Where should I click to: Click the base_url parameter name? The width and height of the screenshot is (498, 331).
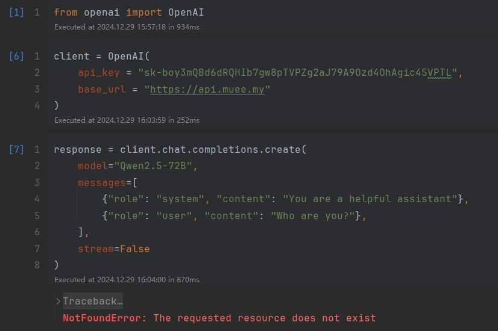(102, 90)
